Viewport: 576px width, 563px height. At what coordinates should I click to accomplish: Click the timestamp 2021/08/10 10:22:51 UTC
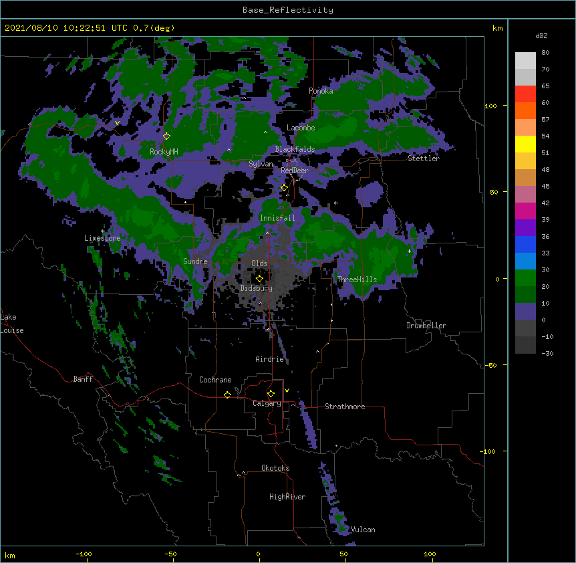pyautogui.click(x=66, y=28)
